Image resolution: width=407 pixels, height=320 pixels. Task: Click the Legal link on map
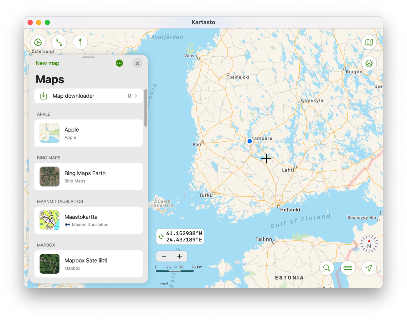pyautogui.click(x=164, y=283)
